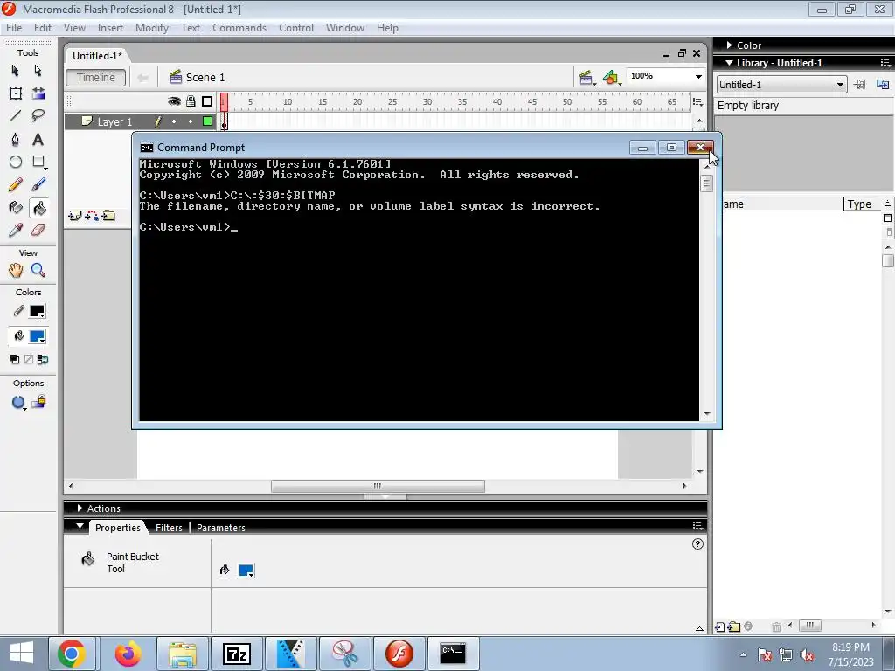Click Pin current library icon

tap(859, 85)
